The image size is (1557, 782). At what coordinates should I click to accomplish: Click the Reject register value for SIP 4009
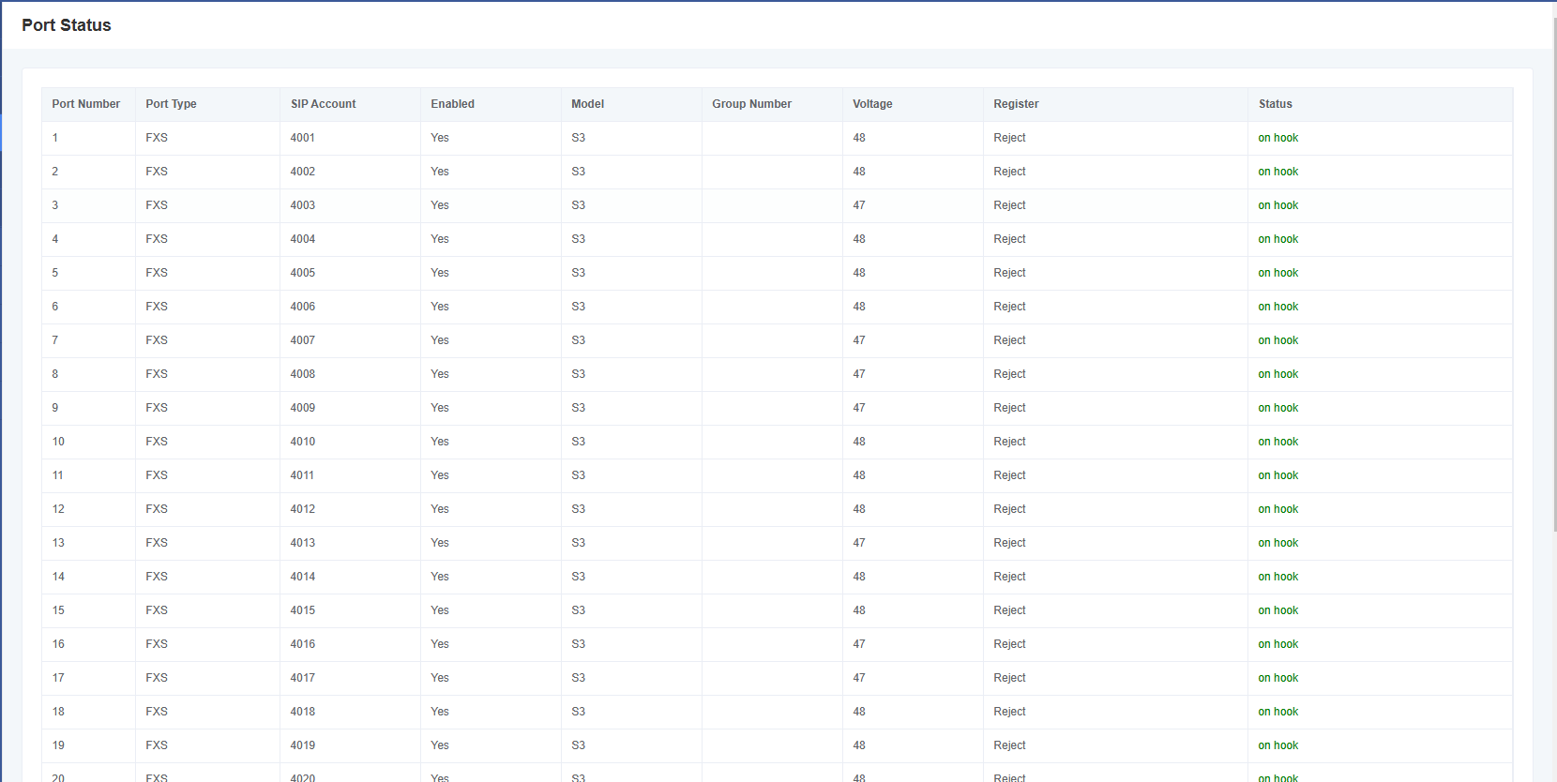click(x=1009, y=408)
